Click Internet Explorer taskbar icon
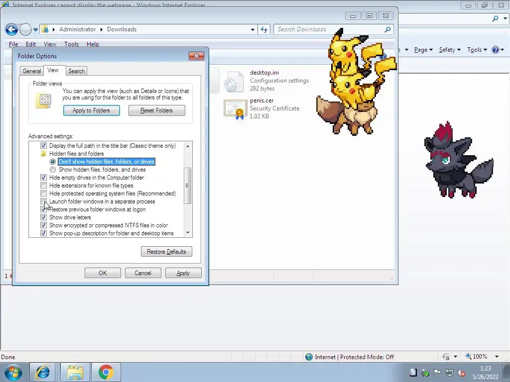510x382 pixels. tap(43, 372)
